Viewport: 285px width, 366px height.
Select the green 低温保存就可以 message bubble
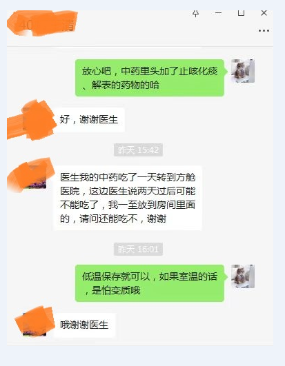point(150,283)
